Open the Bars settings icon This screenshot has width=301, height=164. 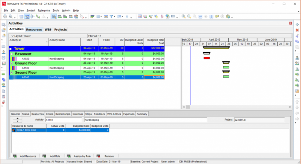[92, 17]
